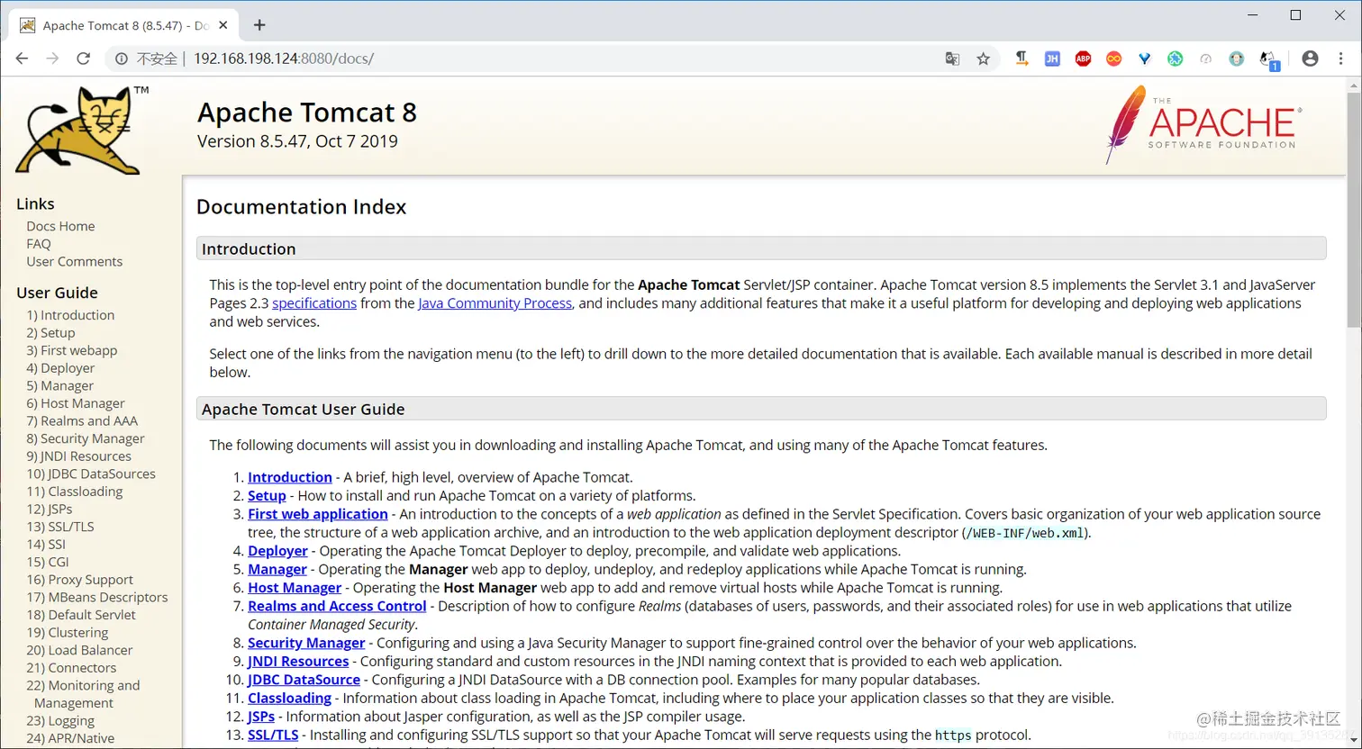Open sidebar item 8) Security Manager
Screen dimensions: 1362x749
click(86, 438)
